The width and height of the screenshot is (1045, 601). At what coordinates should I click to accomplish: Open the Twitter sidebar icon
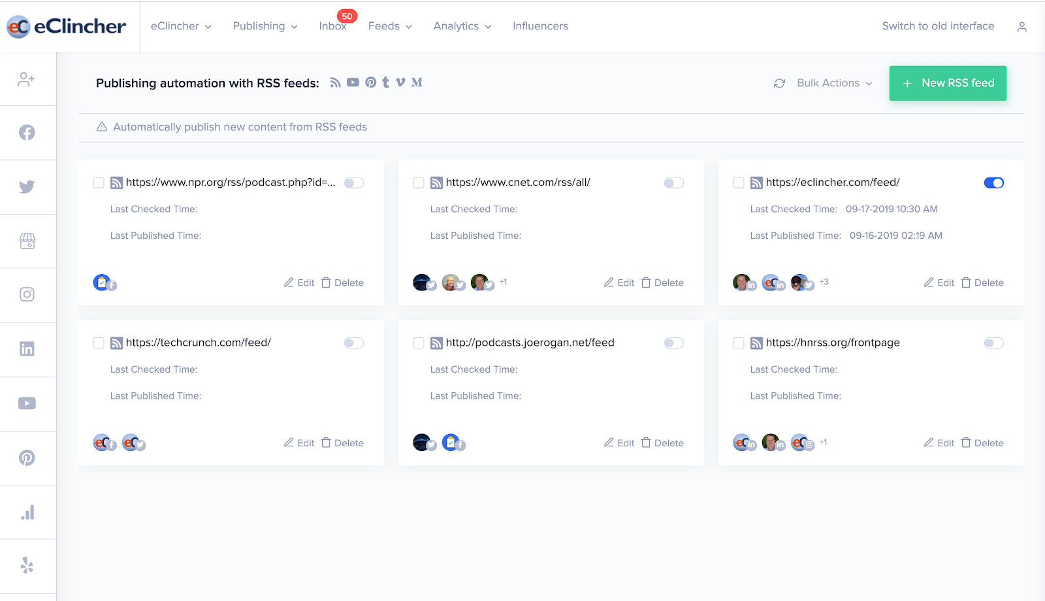coord(27,187)
